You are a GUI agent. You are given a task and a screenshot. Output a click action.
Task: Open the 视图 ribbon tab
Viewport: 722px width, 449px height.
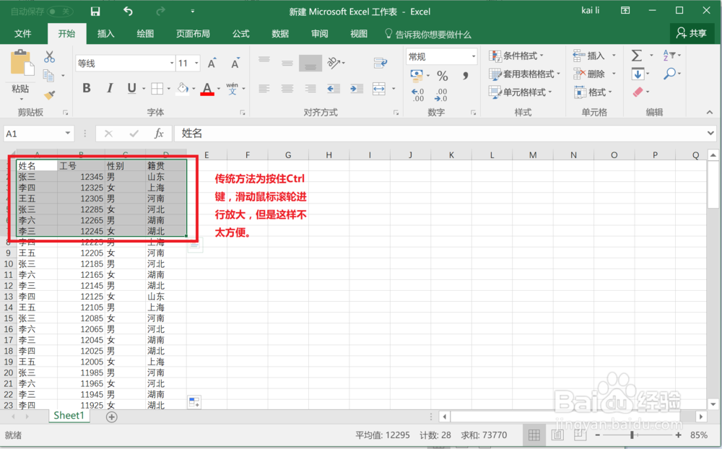pos(359,34)
